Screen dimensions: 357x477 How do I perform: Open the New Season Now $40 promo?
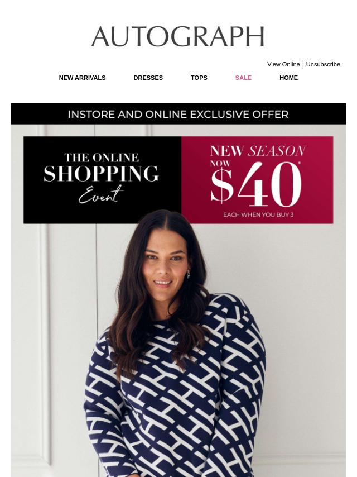tap(257, 180)
